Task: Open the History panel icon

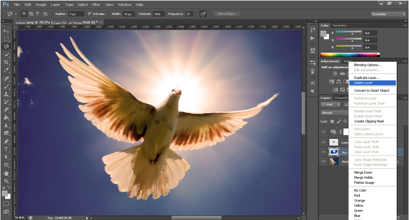Action: pyautogui.click(x=312, y=29)
